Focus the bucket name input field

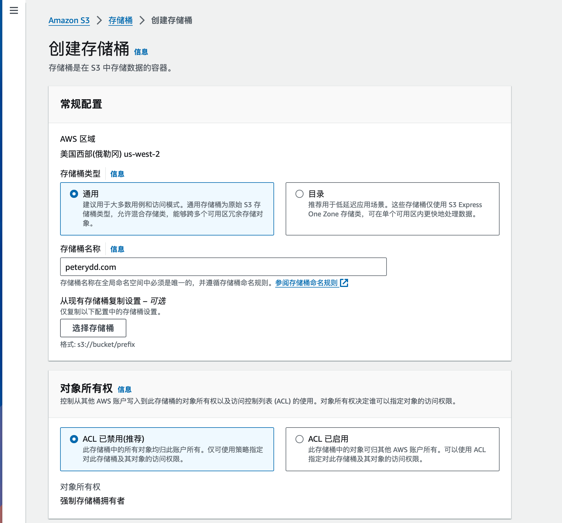point(223,267)
